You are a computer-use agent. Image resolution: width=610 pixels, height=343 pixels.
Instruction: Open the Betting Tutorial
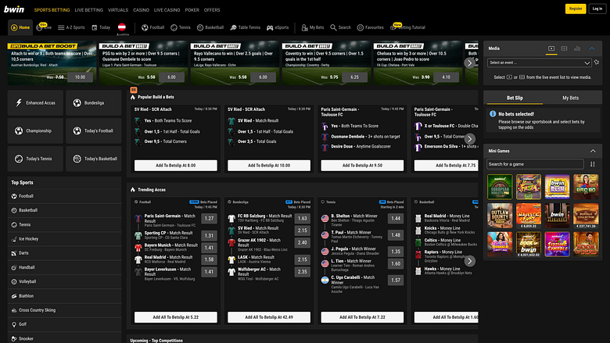[x=407, y=27]
